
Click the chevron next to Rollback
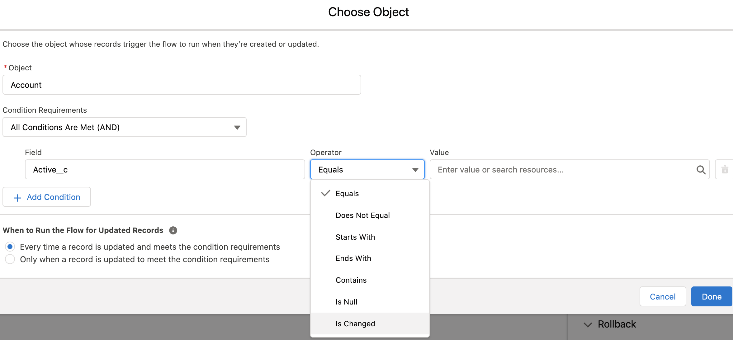click(588, 324)
